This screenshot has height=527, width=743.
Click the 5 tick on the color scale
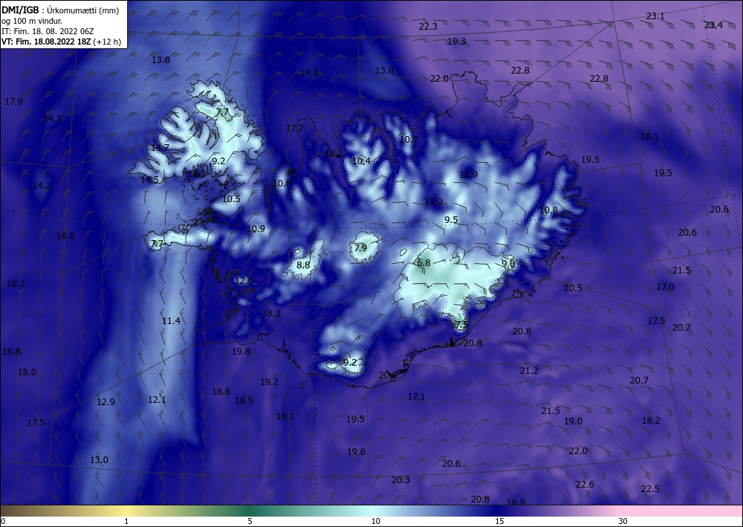coord(250,521)
